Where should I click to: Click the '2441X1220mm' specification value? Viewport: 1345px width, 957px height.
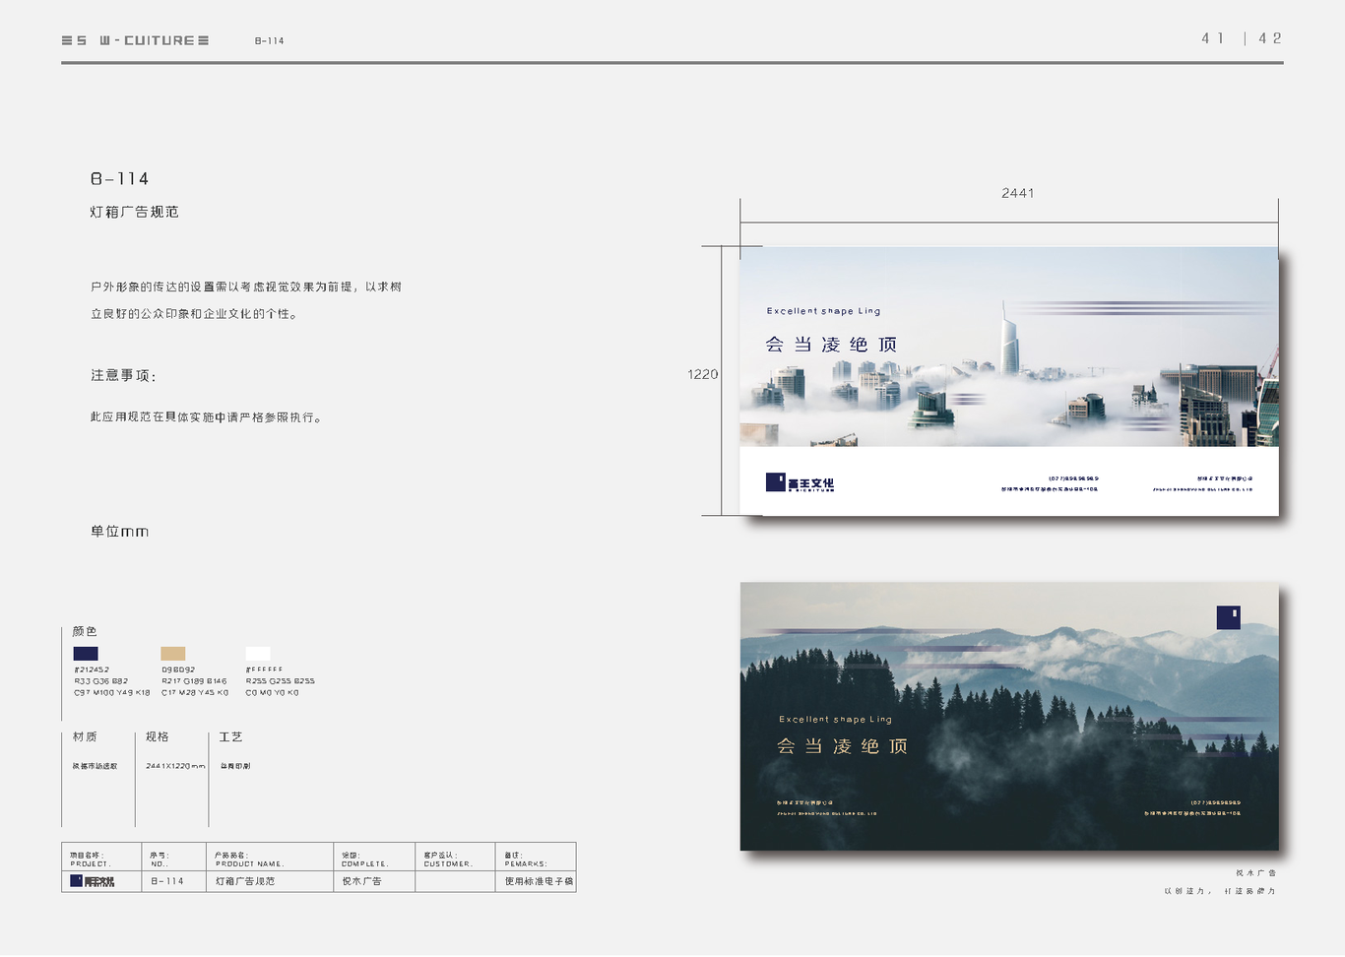[x=175, y=766]
